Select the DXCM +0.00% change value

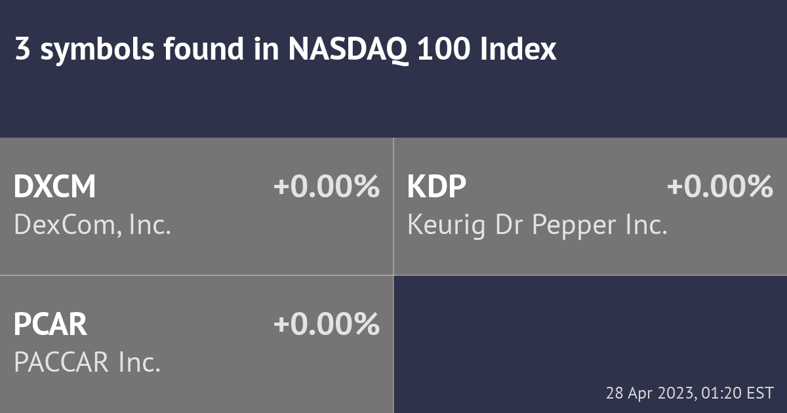[327, 187]
